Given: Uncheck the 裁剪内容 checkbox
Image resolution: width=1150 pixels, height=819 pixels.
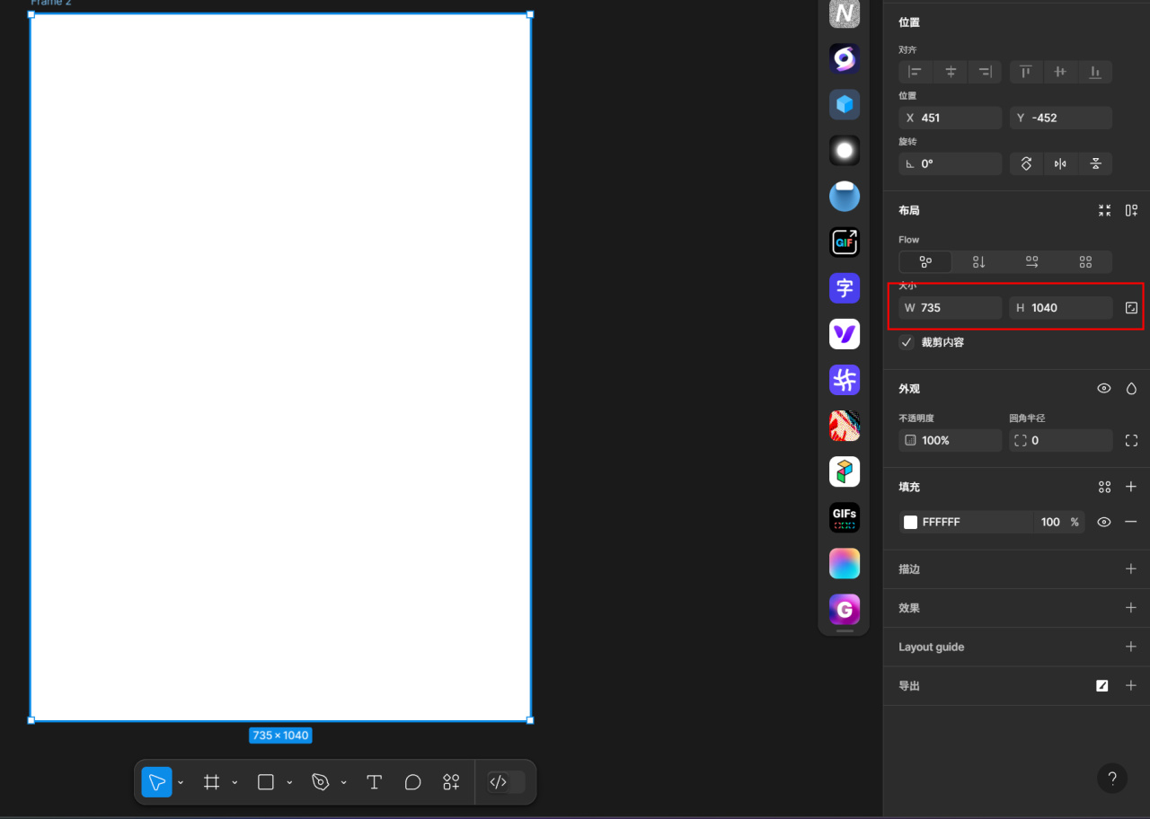Looking at the screenshot, I should (907, 342).
